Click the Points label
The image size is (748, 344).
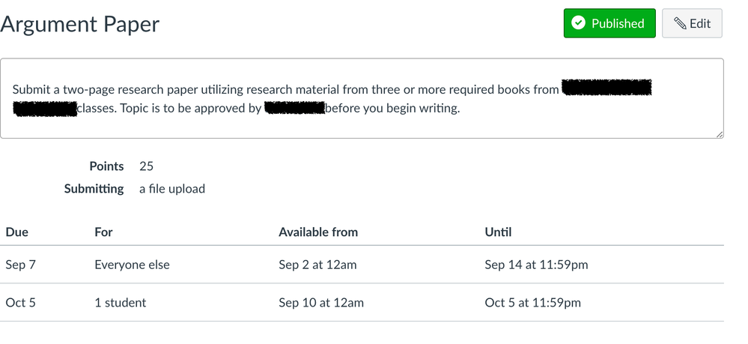106,166
